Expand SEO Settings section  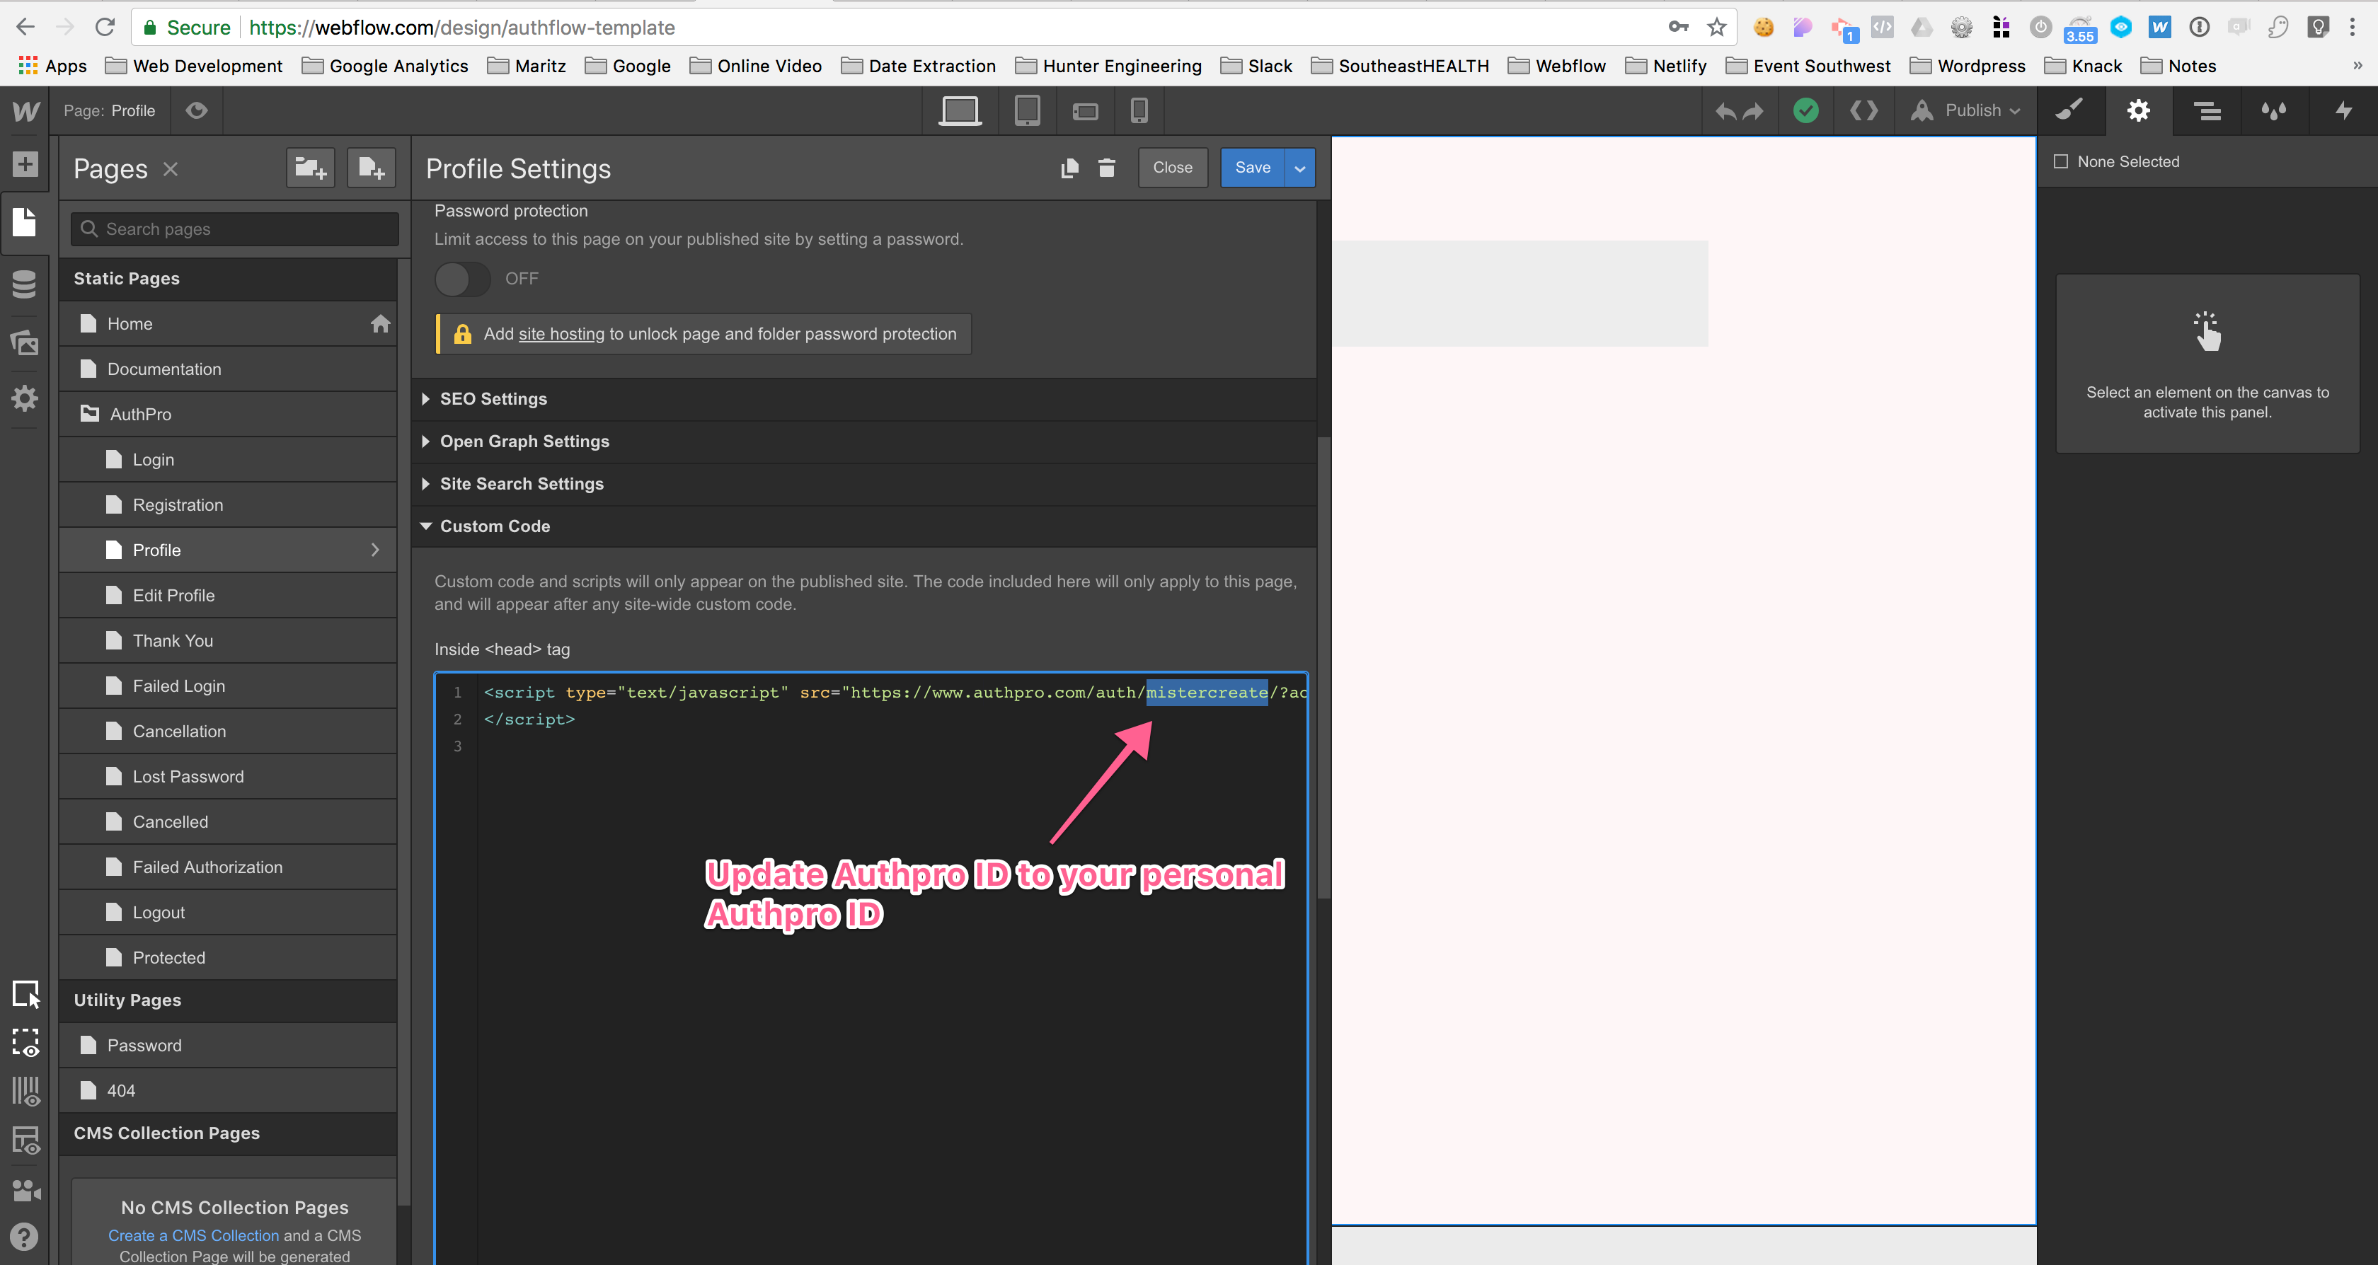pyautogui.click(x=864, y=398)
